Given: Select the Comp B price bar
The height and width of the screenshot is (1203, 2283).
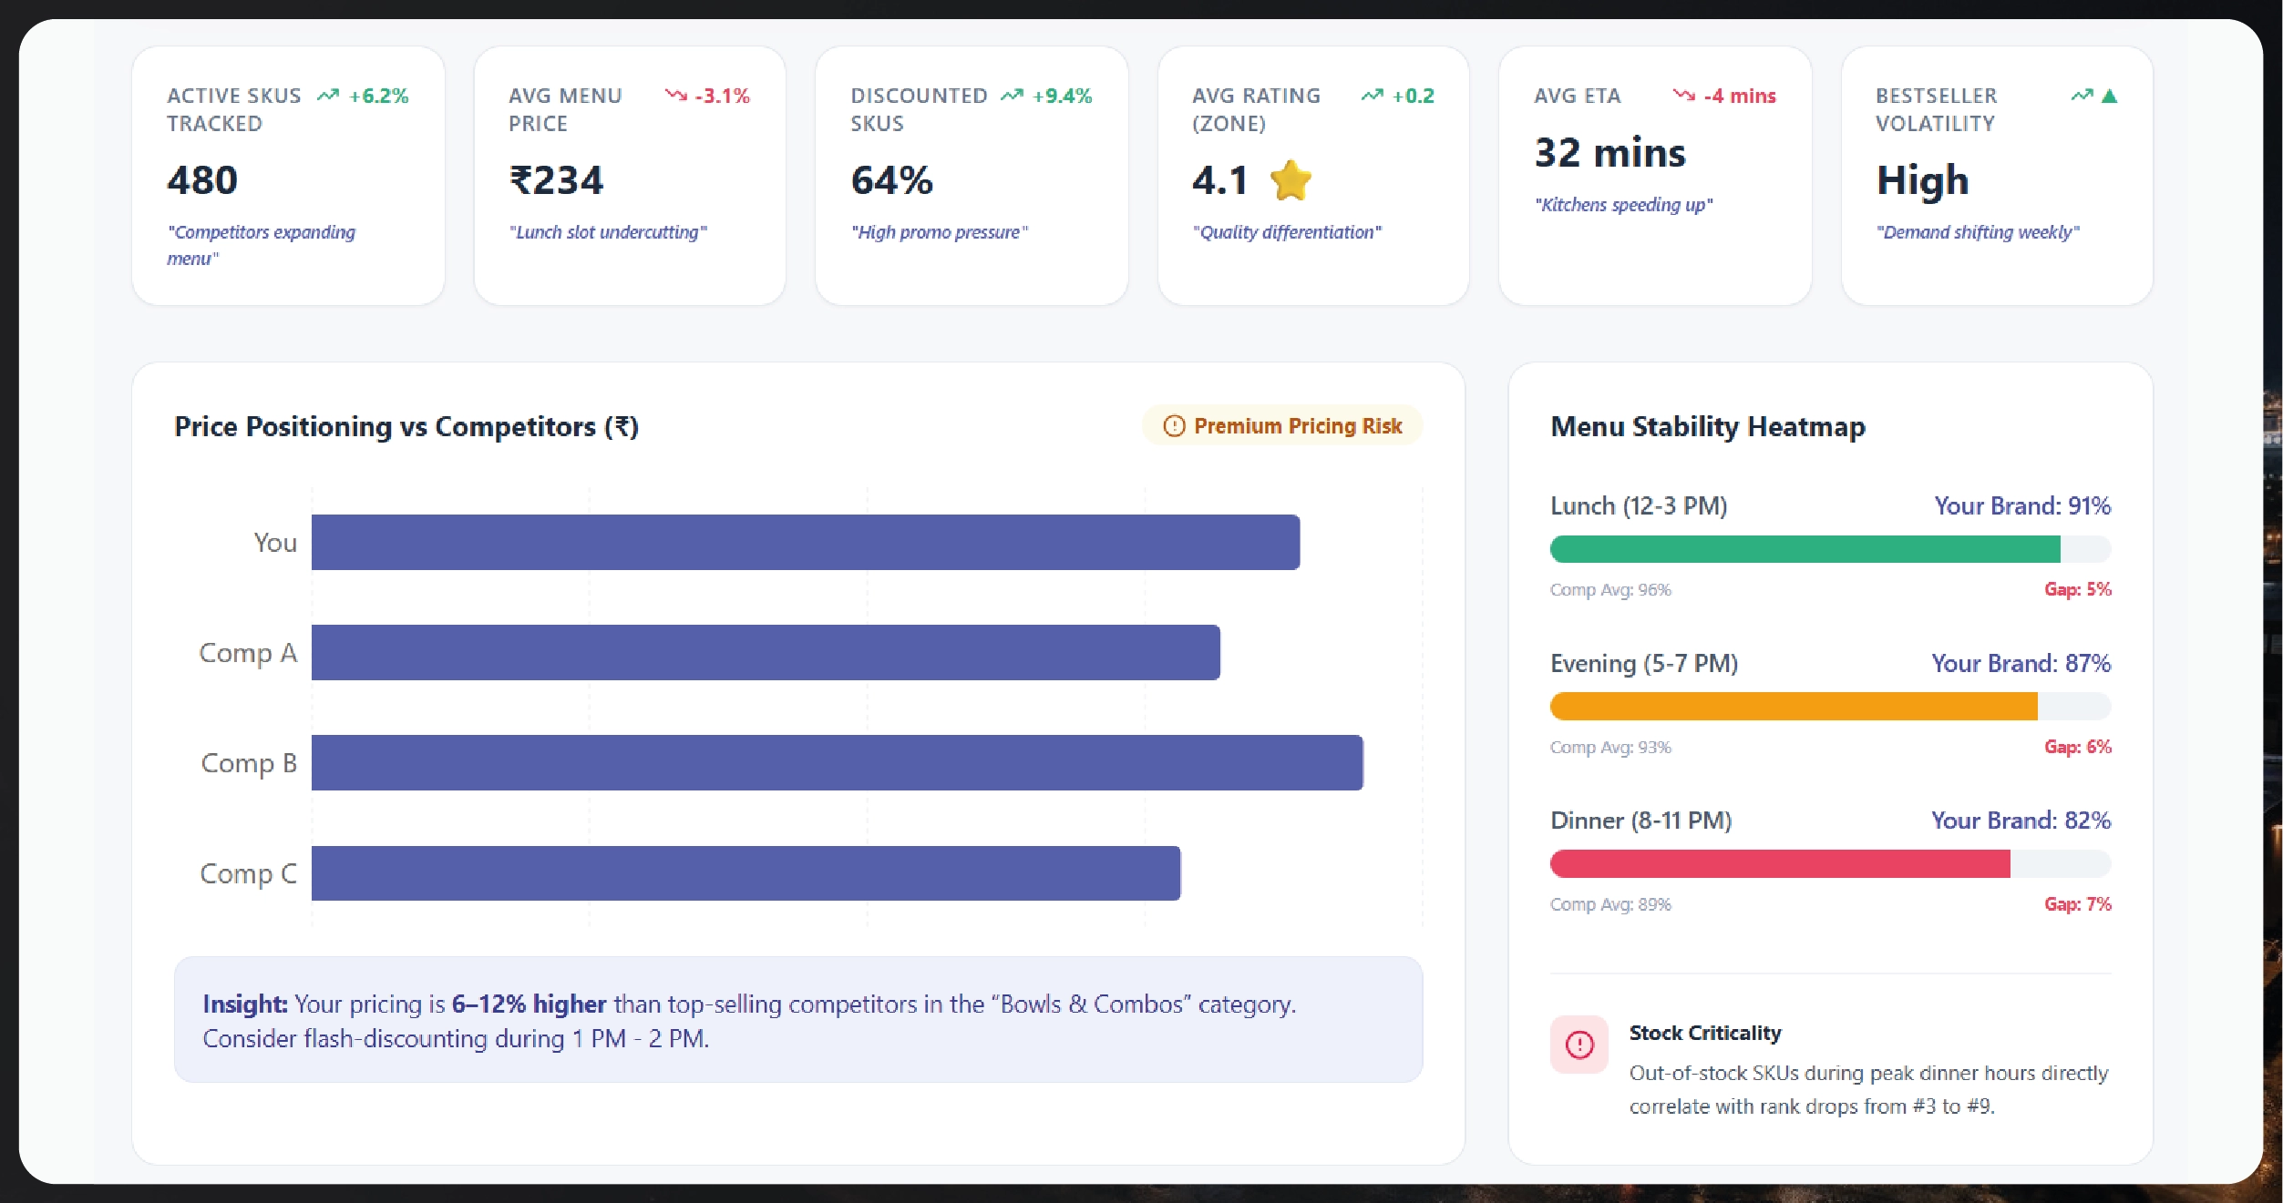Looking at the screenshot, I should 834,762.
